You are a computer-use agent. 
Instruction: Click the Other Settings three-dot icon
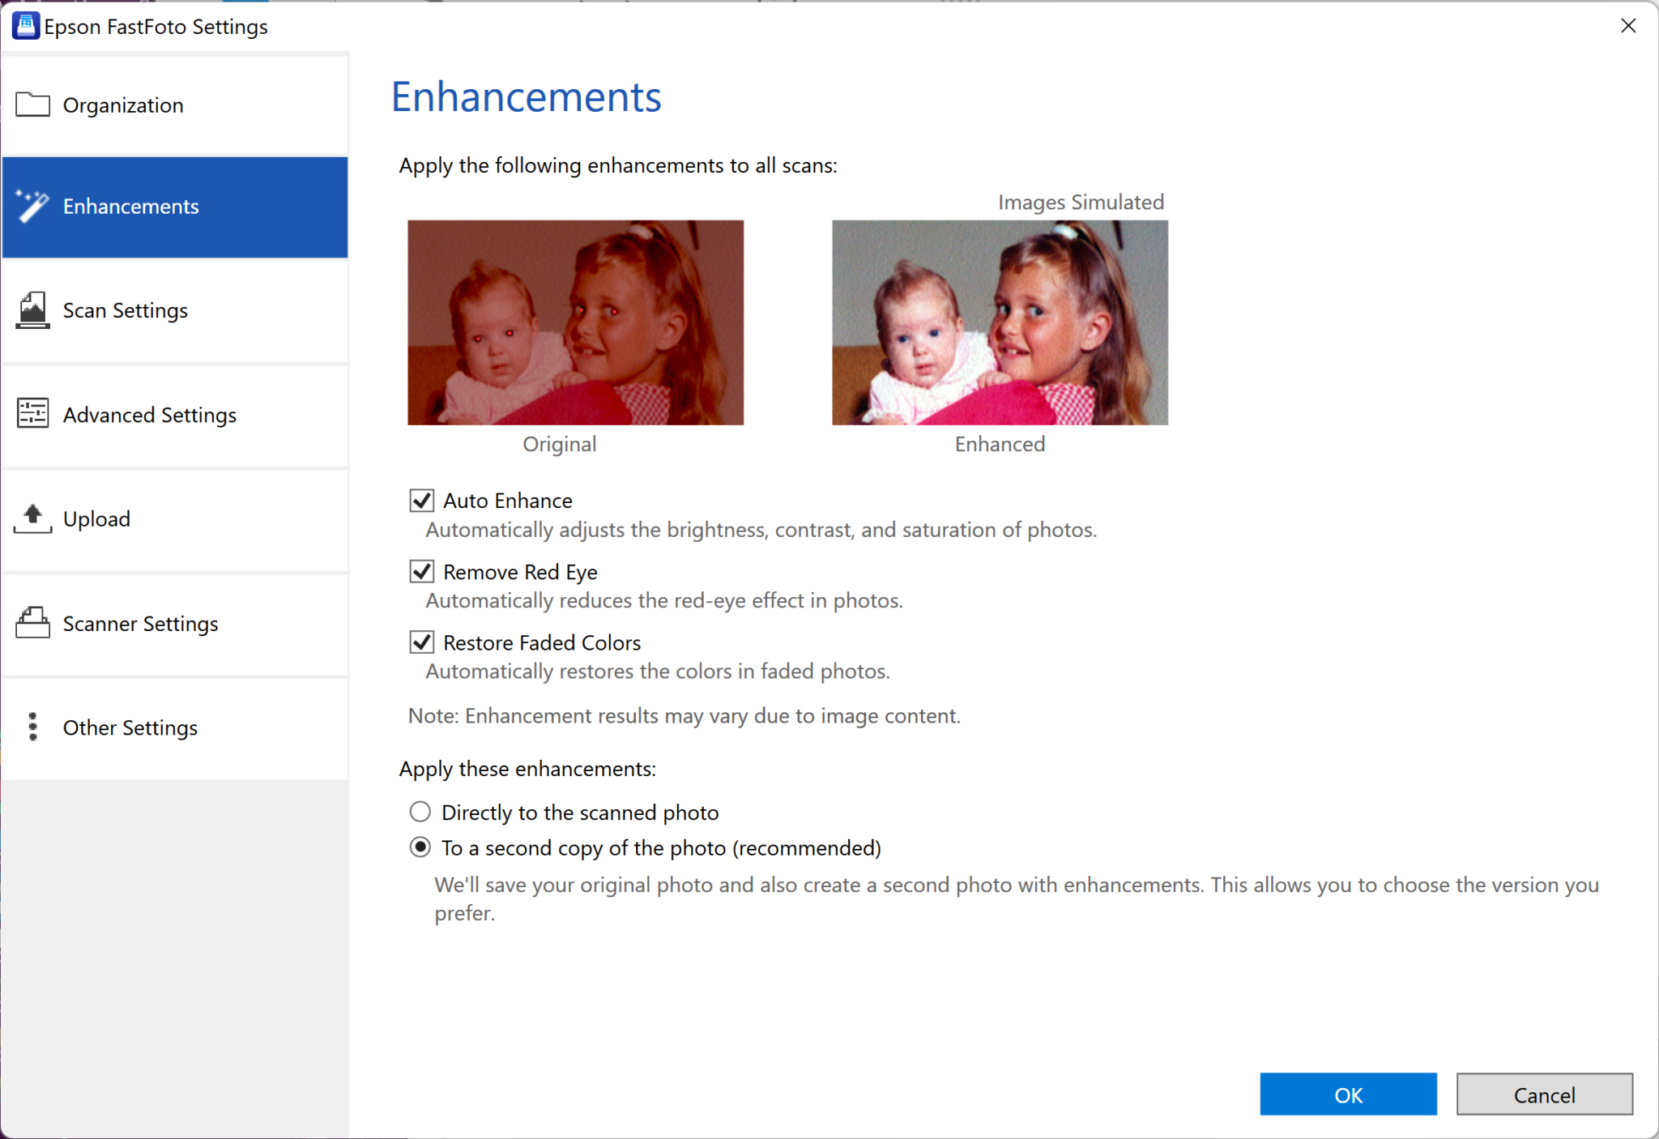click(x=32, y=727)
